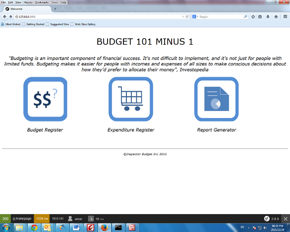This screenshot has width=290, height=232.
Task: Select the Welcome! browser tab
Action: pyautogui.click(x=27, y=9)
